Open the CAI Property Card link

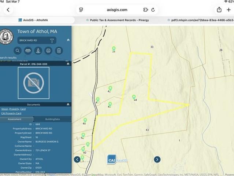[x=11, y=113]
